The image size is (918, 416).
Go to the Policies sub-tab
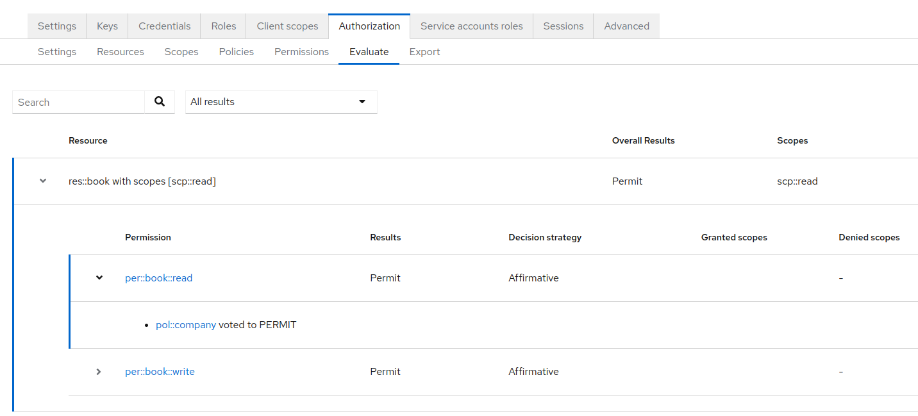[x=236, y=52]
